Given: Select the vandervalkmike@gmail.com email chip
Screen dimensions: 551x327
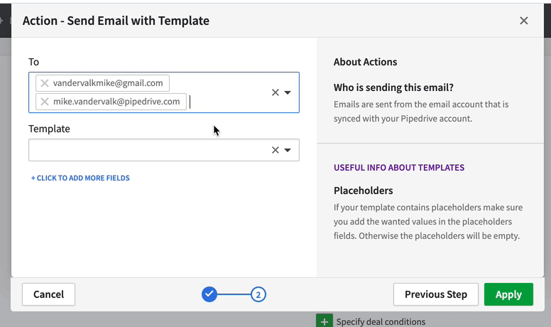Looking at the screenshot, I should point(108,83).
